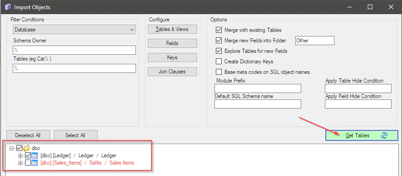The width and height of the screenshot is (402, 176).
Task: Expand the [dbo].[Sales_Items] node
Action: 20,163
